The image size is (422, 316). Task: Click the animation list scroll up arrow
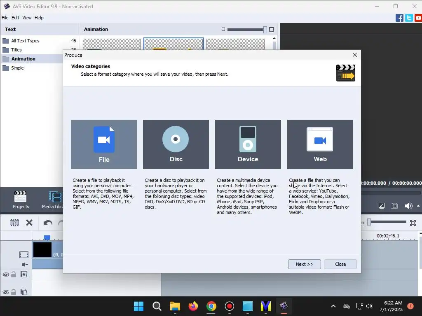click(274, 39)
